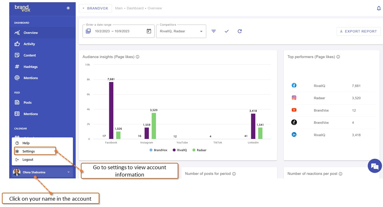Click the Settings gear icon
Screen dimensions: 383x207
(x=17, y=151)
